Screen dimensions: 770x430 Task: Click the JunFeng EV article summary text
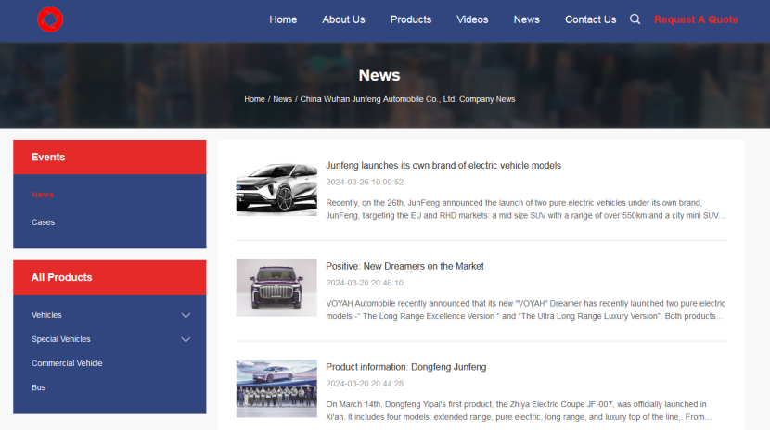point(525,209)
